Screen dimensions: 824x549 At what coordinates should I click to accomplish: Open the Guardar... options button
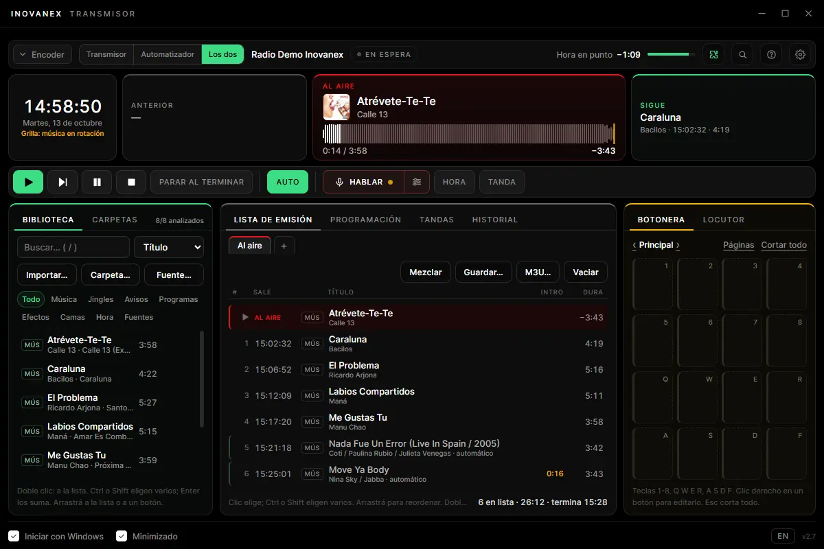click(483, 272)
